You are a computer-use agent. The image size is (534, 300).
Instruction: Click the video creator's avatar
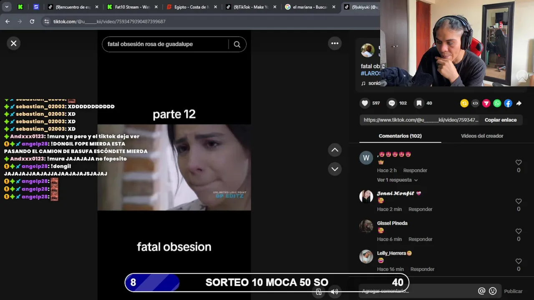[368, 50]
